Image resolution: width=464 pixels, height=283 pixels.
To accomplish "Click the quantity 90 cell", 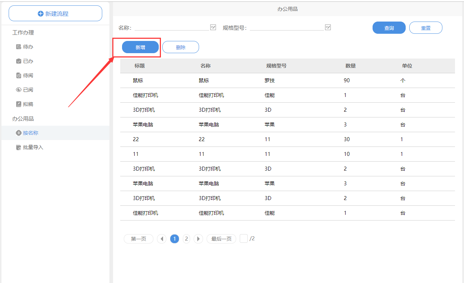I will (x=347, y=80).
